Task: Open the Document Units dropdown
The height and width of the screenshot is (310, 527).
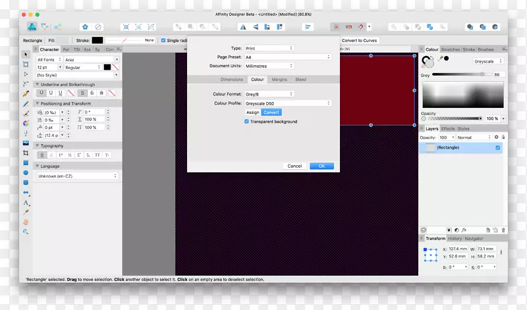Action: coord(269,66)
